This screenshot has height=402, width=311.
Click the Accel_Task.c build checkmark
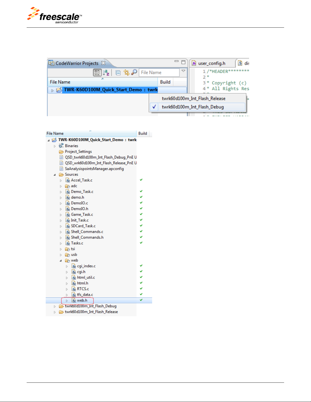click(141, 180)
